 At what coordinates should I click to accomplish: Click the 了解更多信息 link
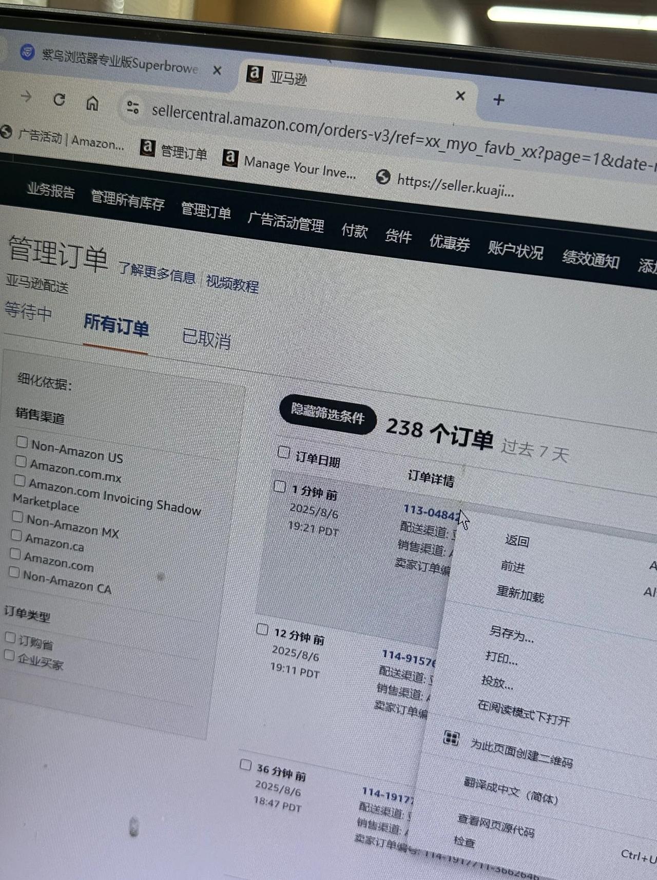click(x=157, y=272)
